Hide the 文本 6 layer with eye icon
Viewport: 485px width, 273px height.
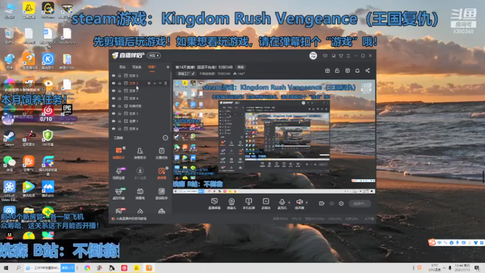pyautogui.click(x=113, y=129)
